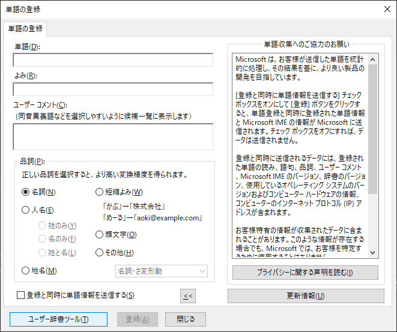Collapse the side panel with << button
Screen dimensions: 397x332
(188, 296)
